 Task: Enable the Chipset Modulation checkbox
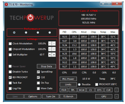point(10,49)
